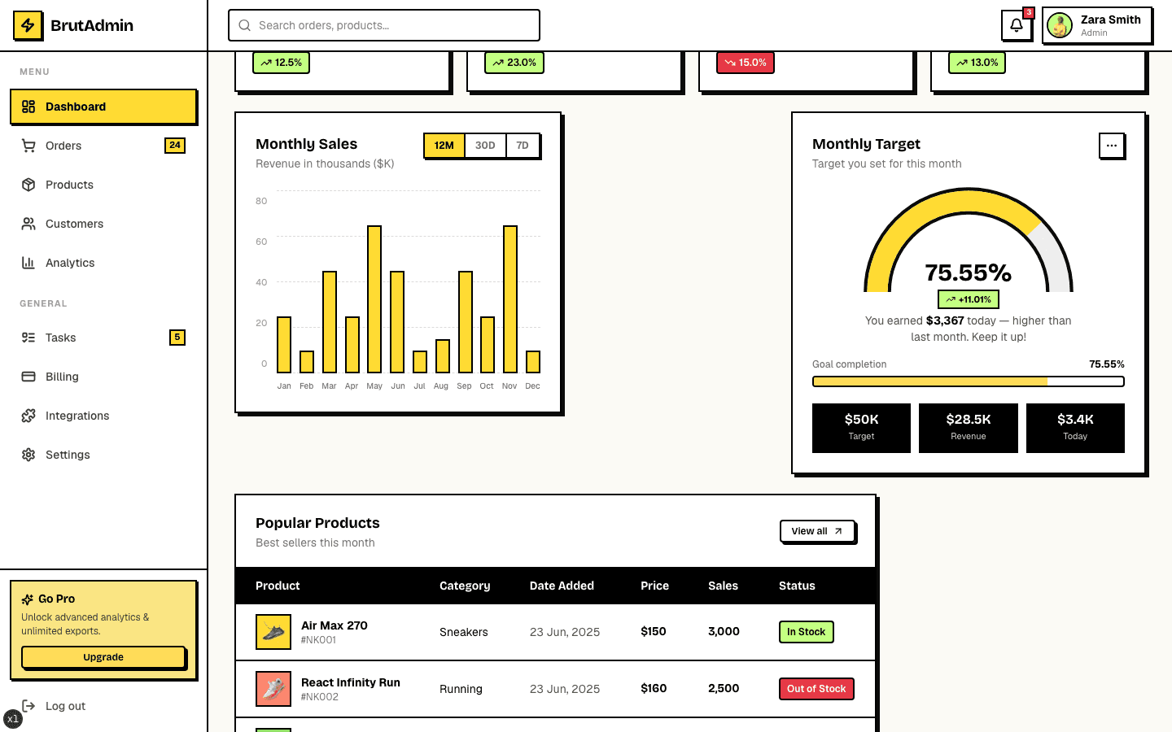Go to Billing page

[x=103, y=377]
